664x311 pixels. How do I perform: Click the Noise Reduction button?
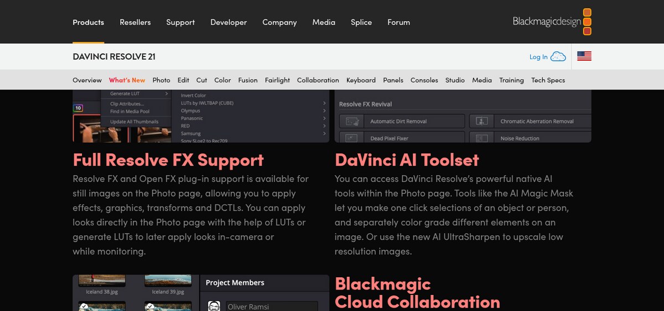pyautogui.click(x=530, y=138)
